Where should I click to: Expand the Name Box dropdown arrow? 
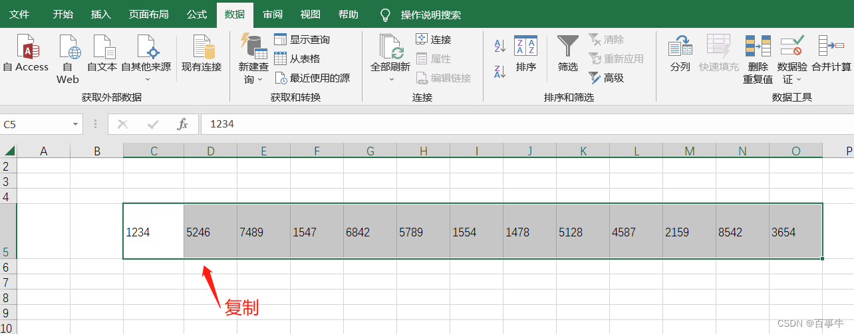[x=75, y=124]
